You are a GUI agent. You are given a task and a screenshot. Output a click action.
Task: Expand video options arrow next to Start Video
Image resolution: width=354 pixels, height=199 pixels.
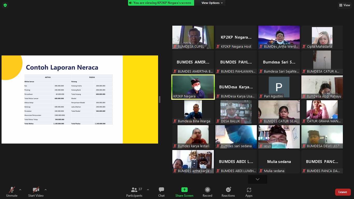[46, 190]
